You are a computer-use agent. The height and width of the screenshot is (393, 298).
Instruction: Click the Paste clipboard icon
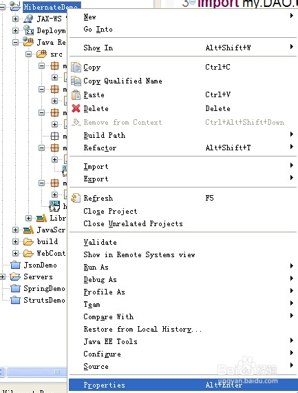76,94
